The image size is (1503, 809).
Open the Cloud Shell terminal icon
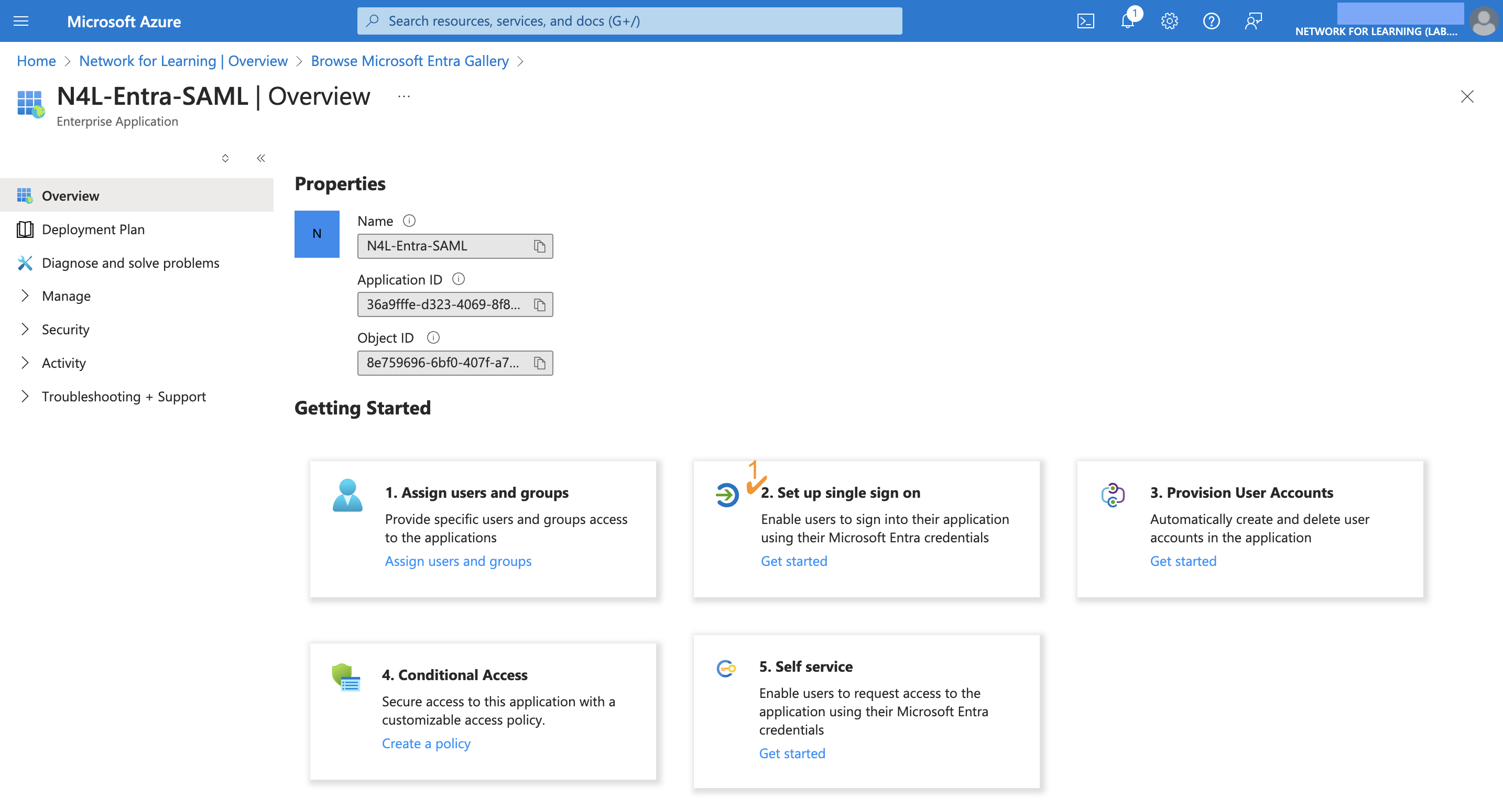1086,20
